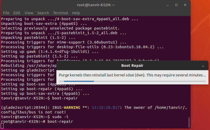Screen dimensions: 210x130
Task: Click 'Unpacking boot-sav-extra (4ppa65)' line
Action: (x=44, y=24)
